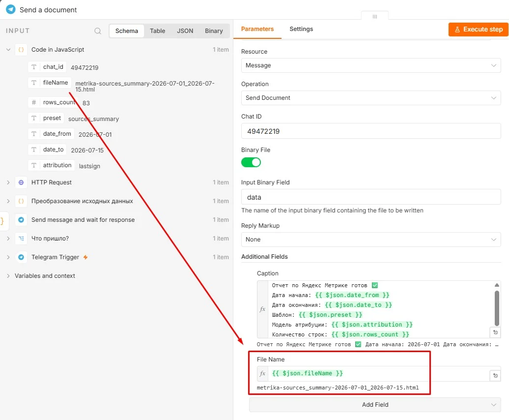Click the number type icon beside rows_count
Image resolution: width=509 pixels, height=420 pixels.
pos(34,102)
